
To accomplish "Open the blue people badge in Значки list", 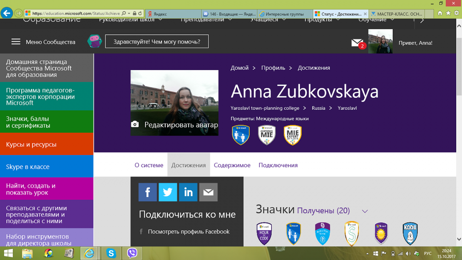I will (293, 233).
